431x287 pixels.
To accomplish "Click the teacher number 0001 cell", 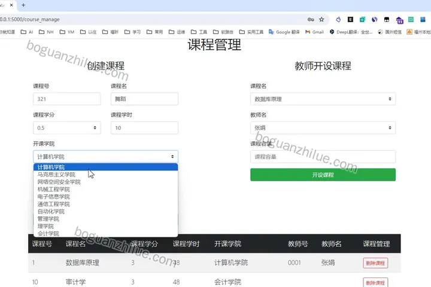I will [x=294, y=262].
